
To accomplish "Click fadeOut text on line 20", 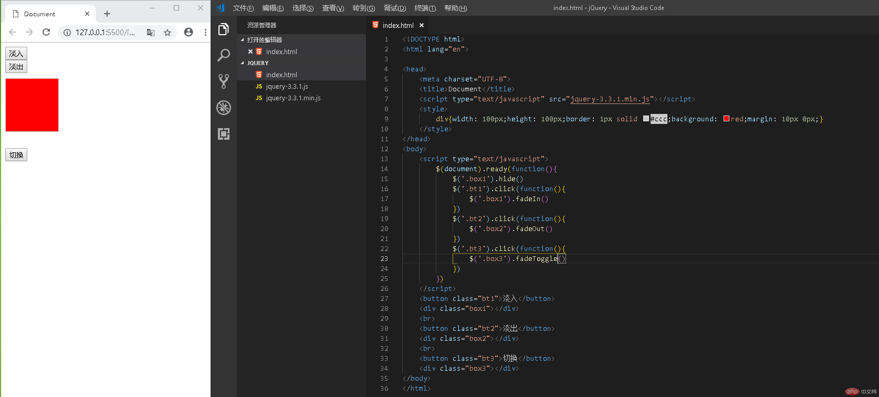I will pos(530,228).
